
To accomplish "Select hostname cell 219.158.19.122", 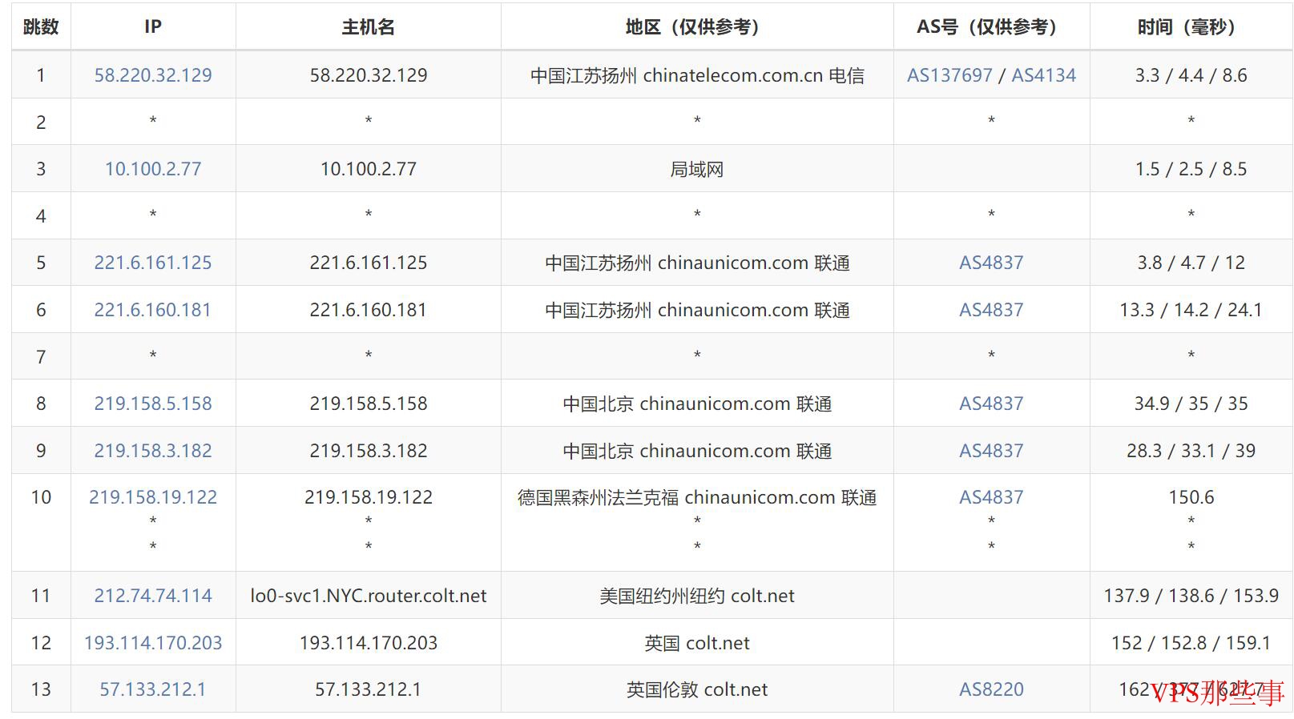I will (x=369, y=497).
